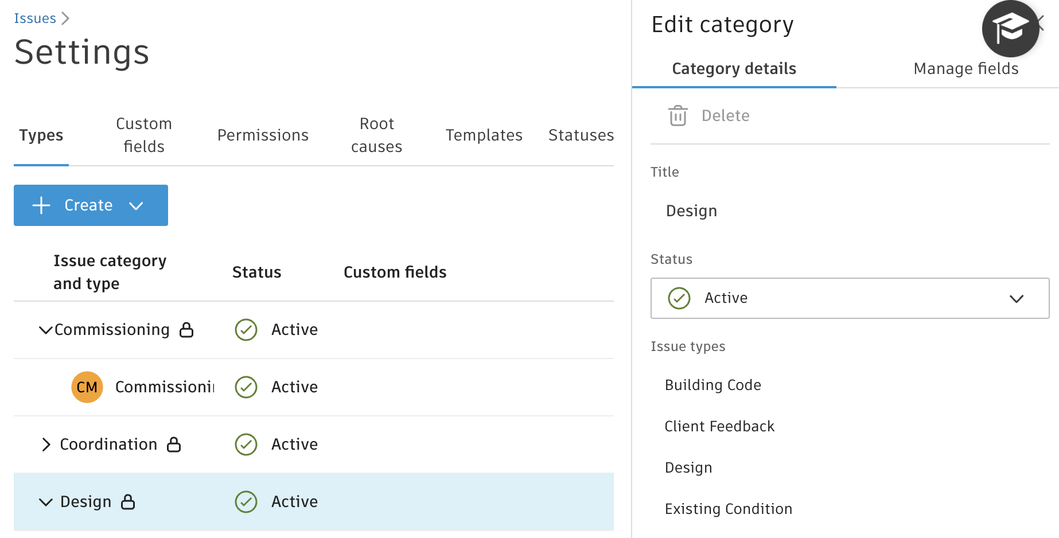Click the lock icon beside Commissioning
Image resolution: width=1059 pixels, height=538 pixels.
186,330
